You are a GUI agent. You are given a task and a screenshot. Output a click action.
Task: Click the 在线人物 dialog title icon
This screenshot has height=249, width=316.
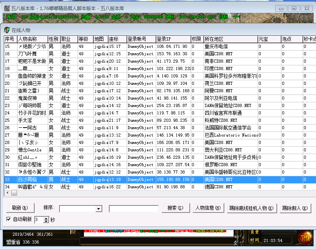[x=7, y=30]
